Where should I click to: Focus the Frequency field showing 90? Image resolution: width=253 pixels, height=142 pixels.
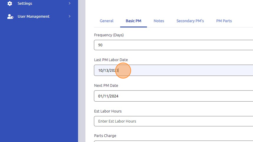174,45
